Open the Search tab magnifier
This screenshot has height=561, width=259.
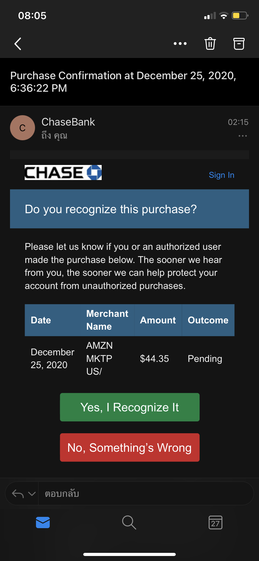coord(129,522)
